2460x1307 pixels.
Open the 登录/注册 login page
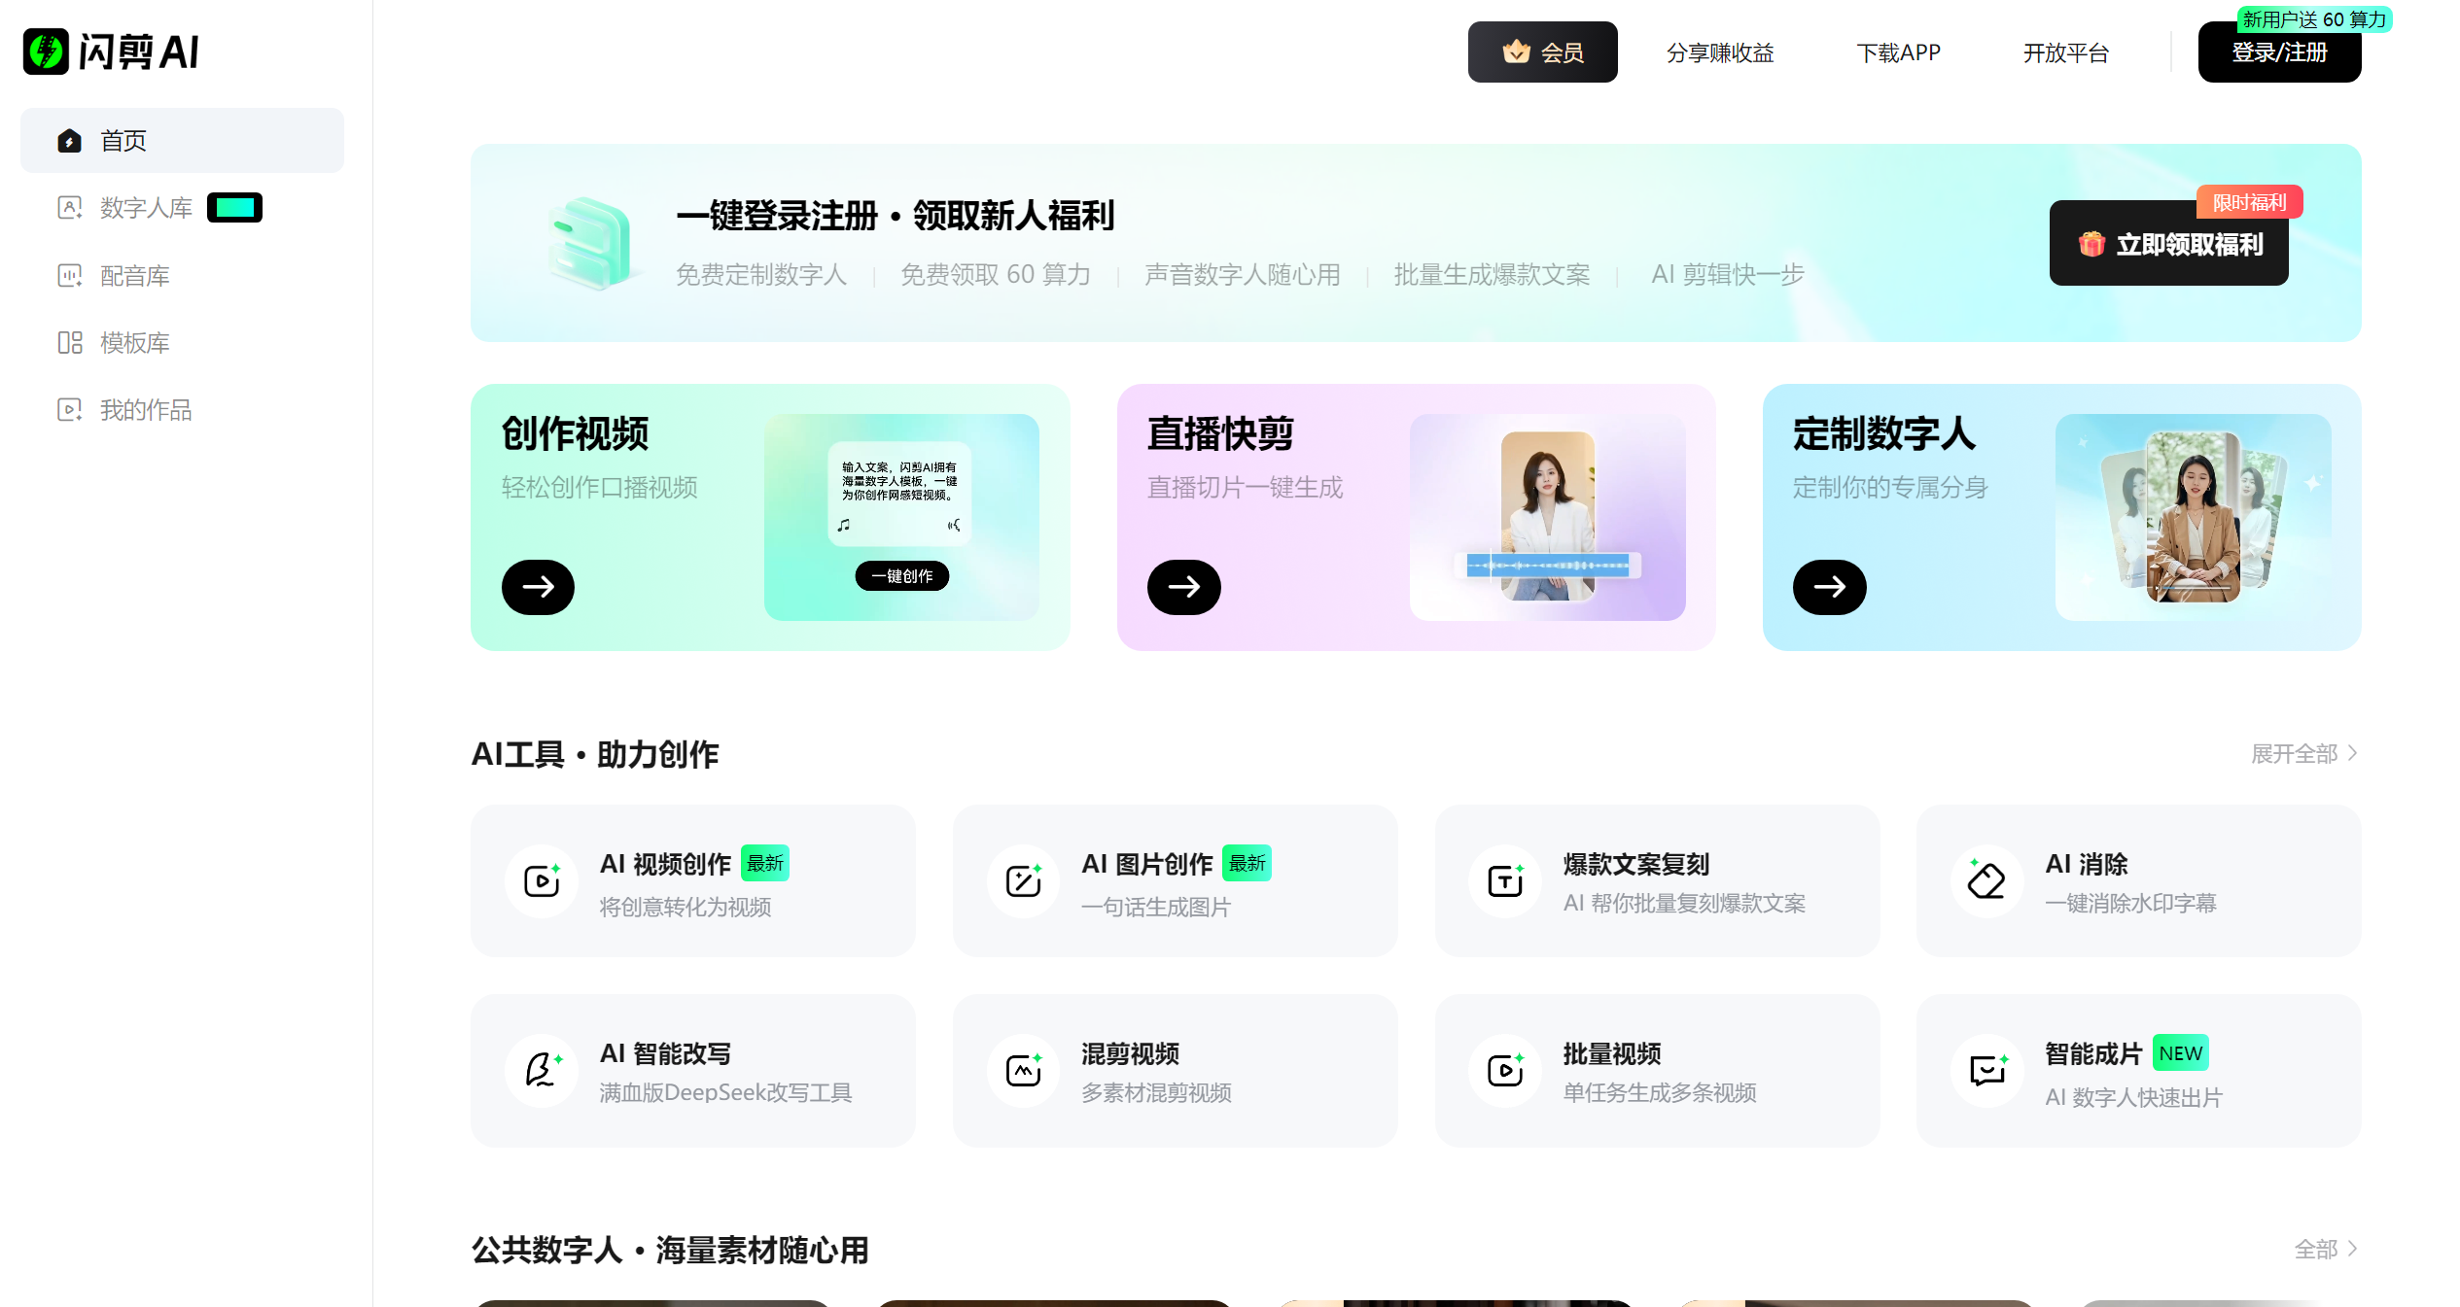pos(2279,53)
